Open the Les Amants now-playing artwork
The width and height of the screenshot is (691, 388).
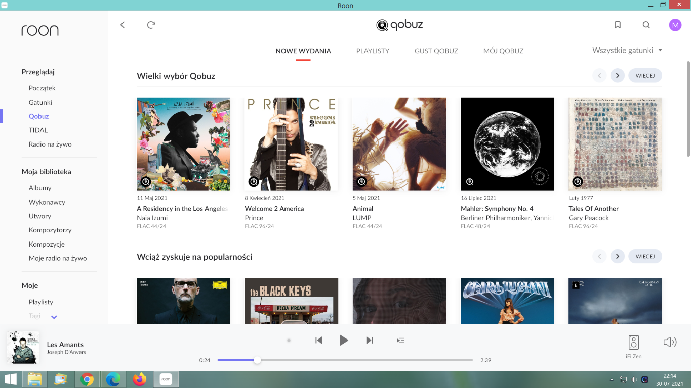tap(23, 347)
